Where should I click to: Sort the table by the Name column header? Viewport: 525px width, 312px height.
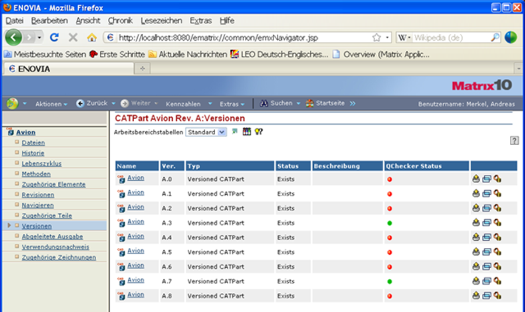point(137,166)
